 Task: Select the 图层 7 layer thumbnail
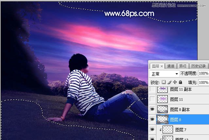pos(168,130)
